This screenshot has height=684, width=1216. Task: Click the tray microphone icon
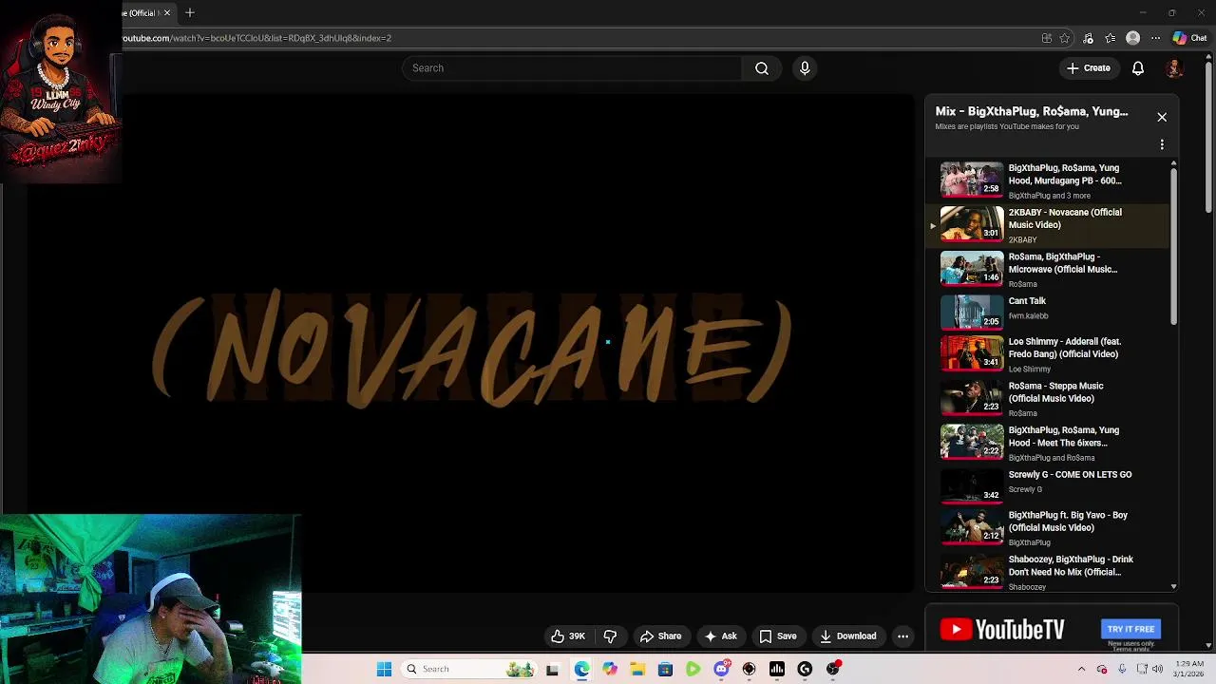[x=1122, y=669]
